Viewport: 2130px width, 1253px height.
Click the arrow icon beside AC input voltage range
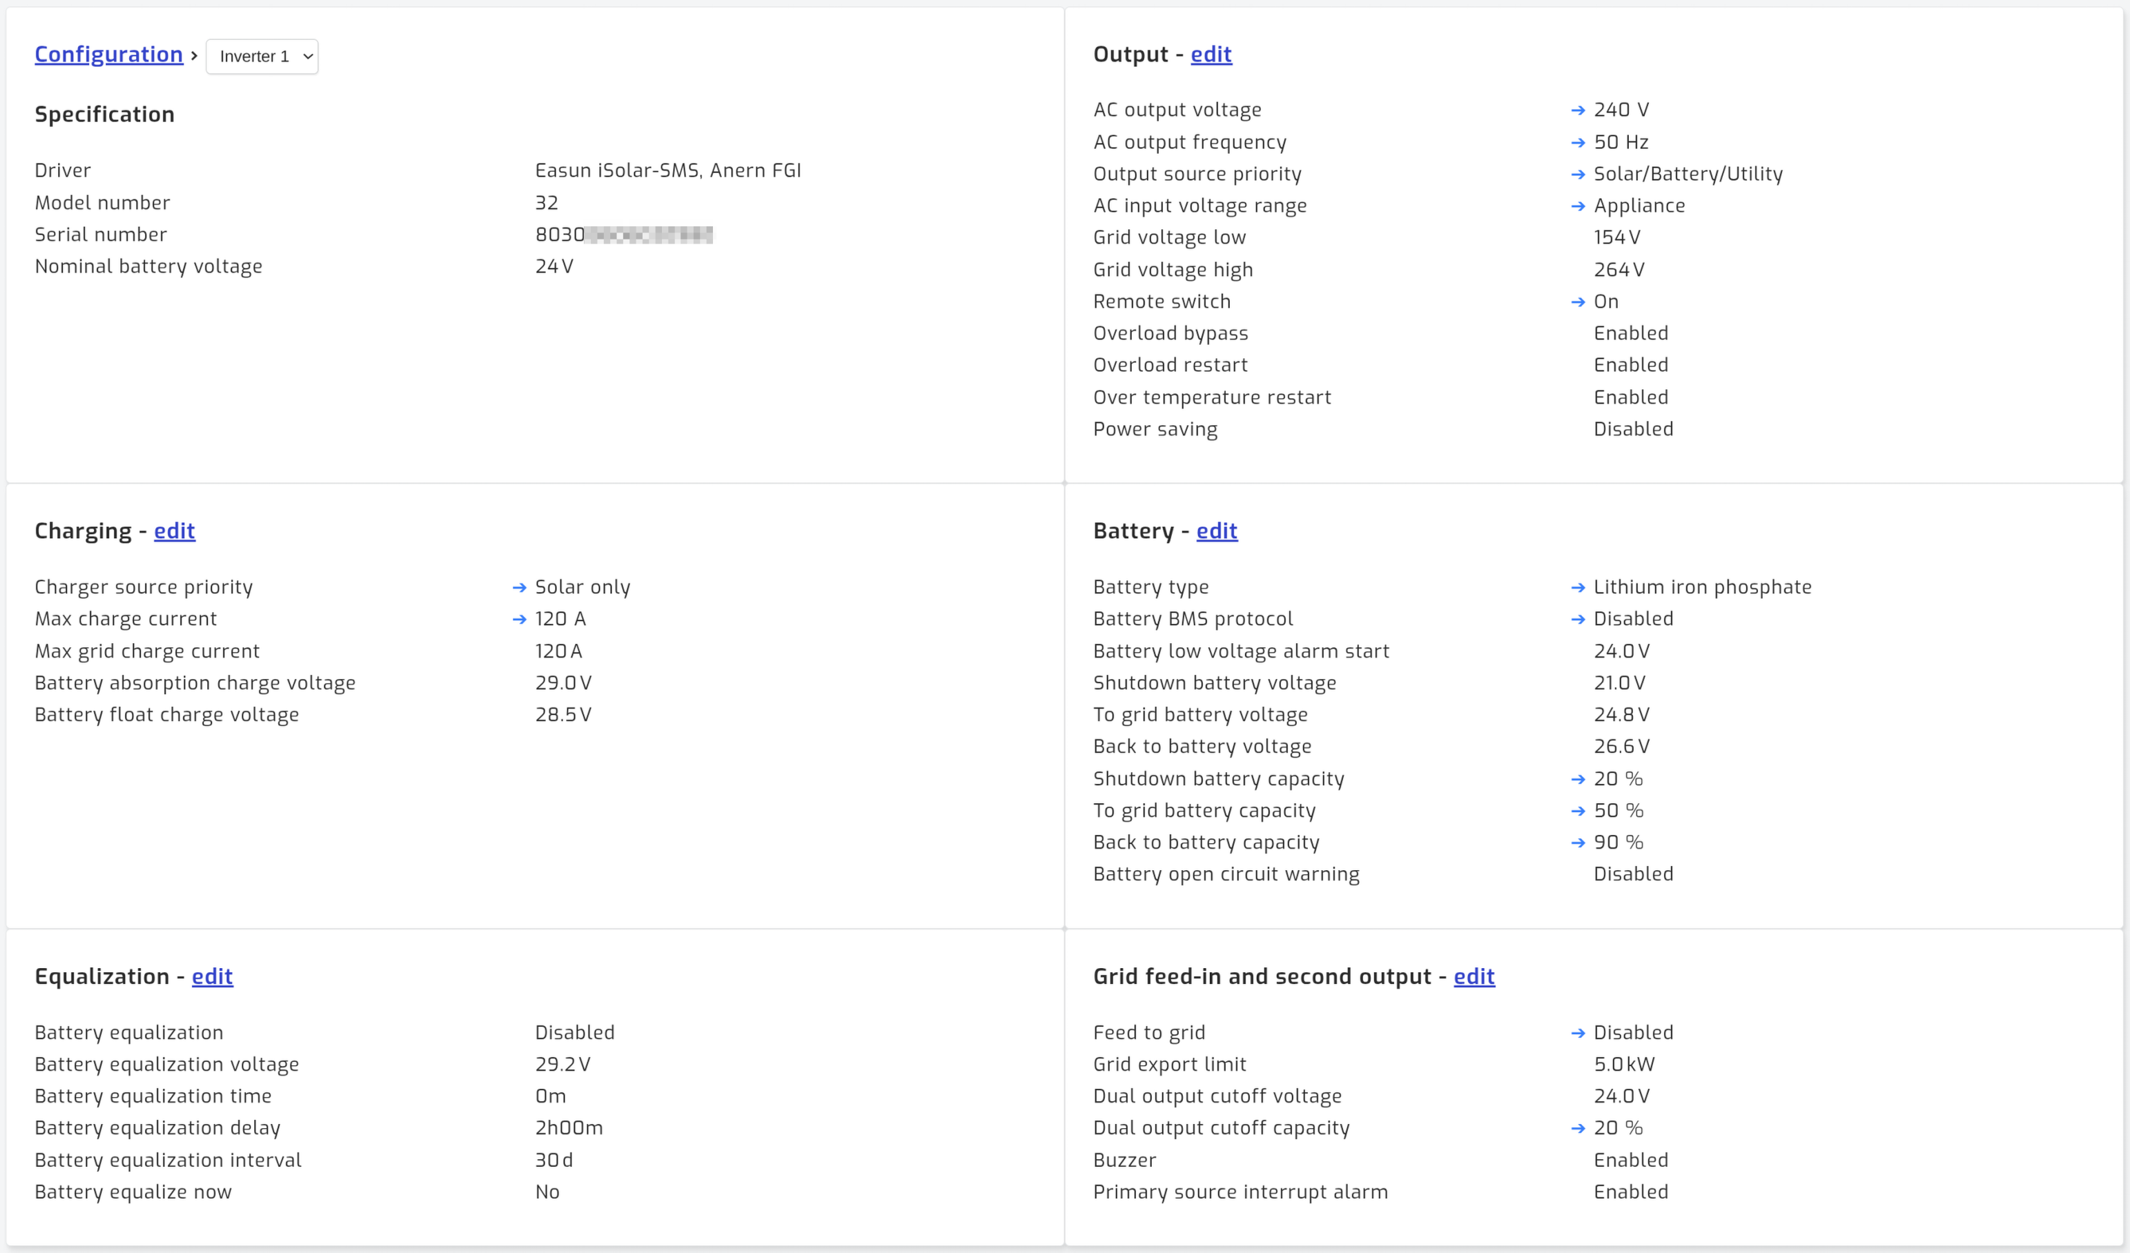1577,207
